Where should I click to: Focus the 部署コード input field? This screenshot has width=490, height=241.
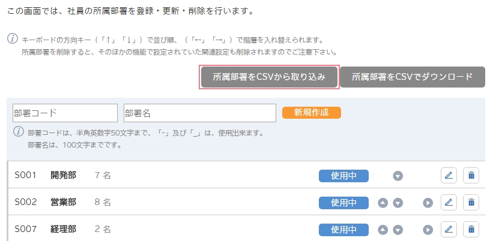[x=65, y=113]
